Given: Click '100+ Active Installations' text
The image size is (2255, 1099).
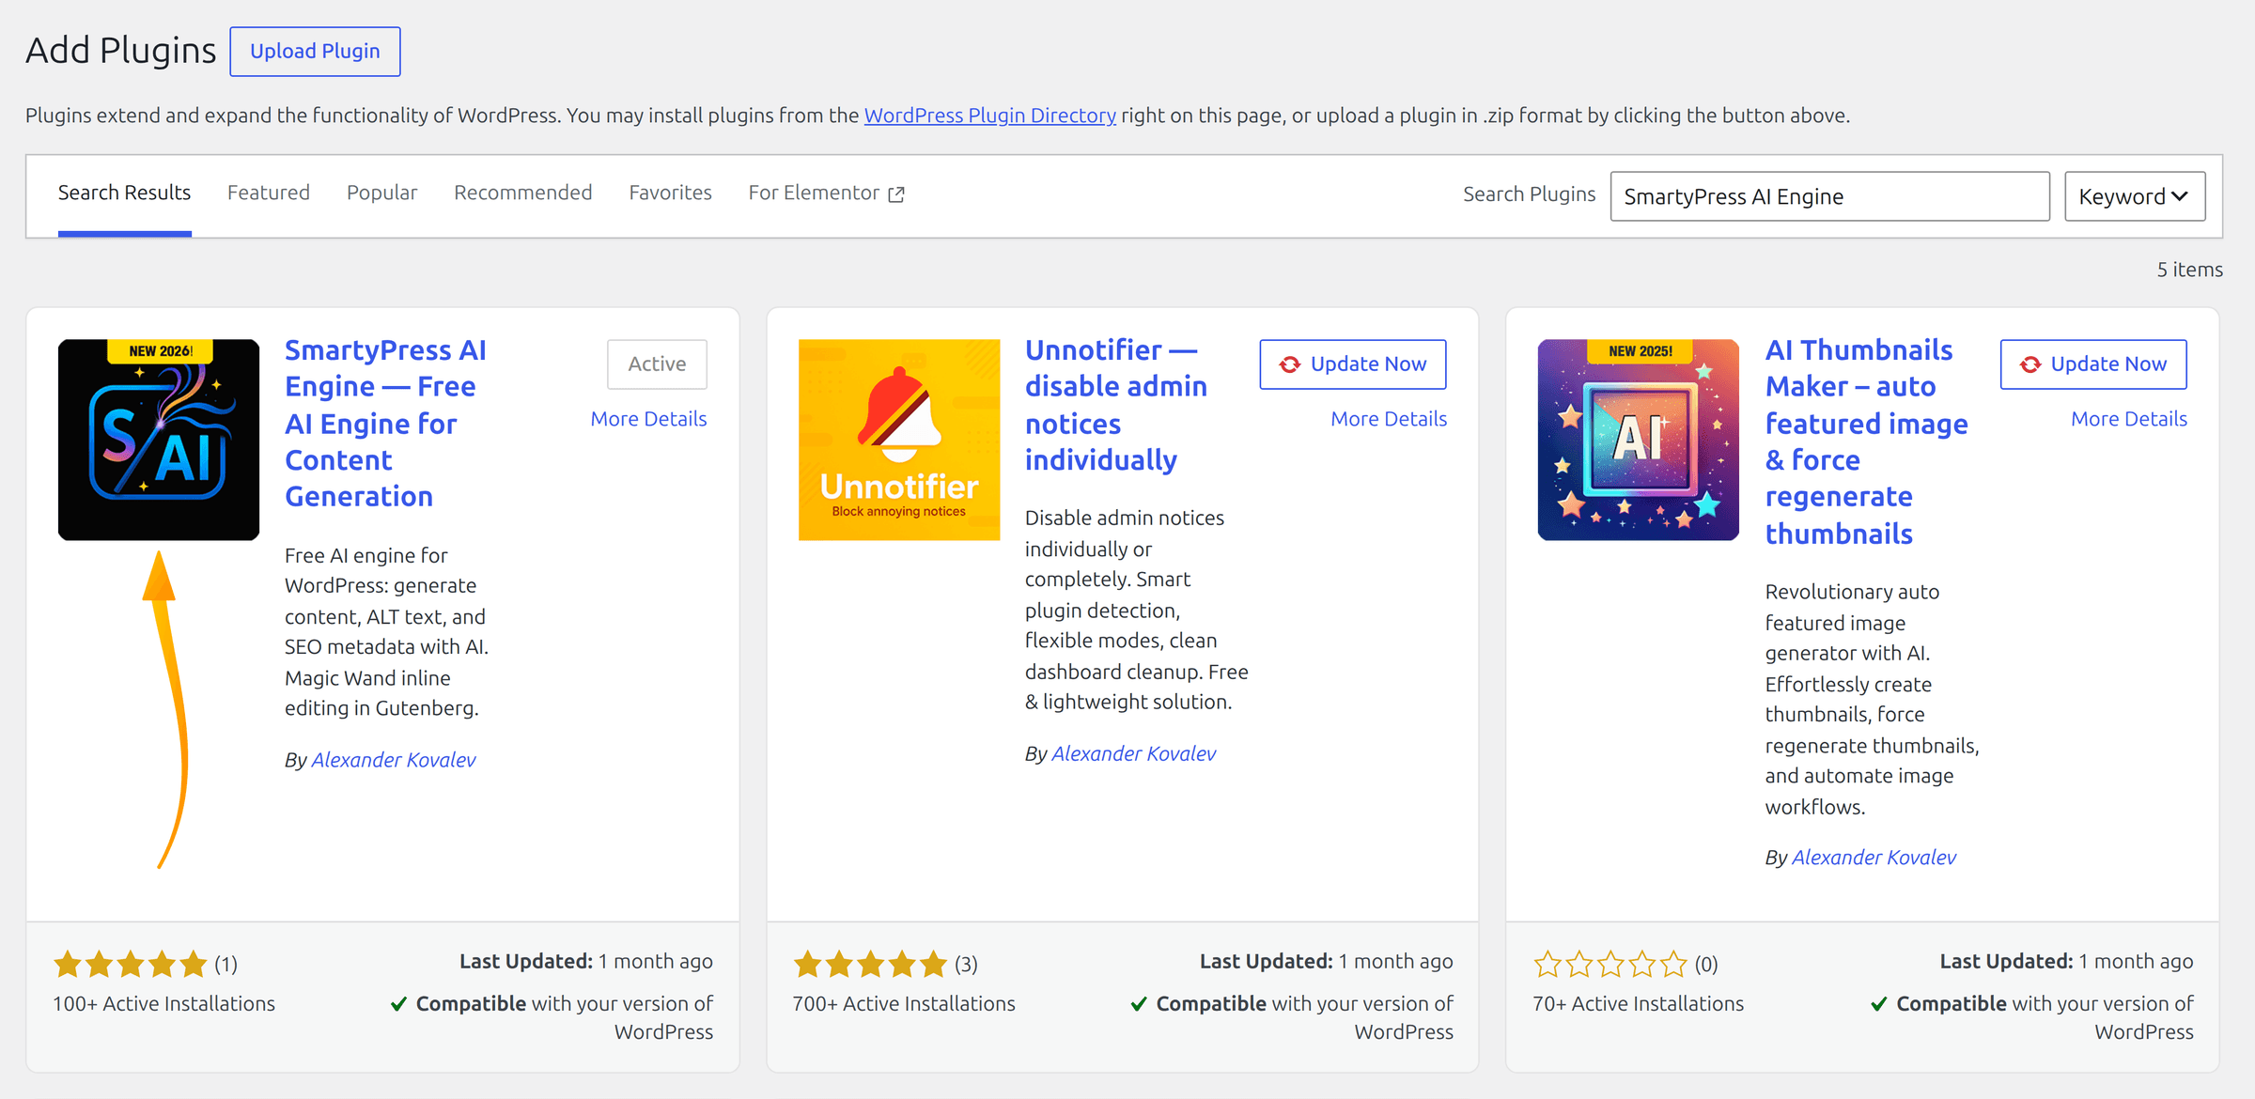Looking at the screenshot, I should [x=163, y=1004].
